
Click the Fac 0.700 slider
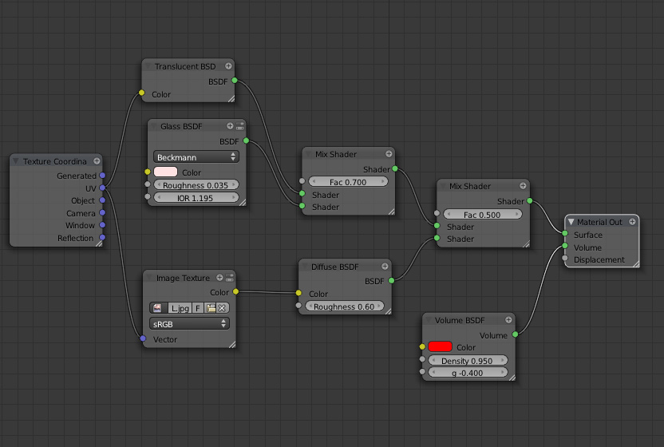pos(348,182)
